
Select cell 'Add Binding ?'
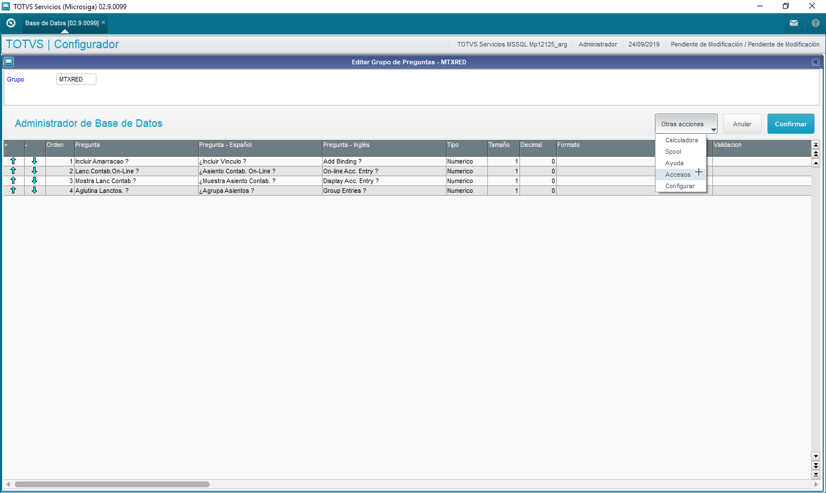(384, 162)
